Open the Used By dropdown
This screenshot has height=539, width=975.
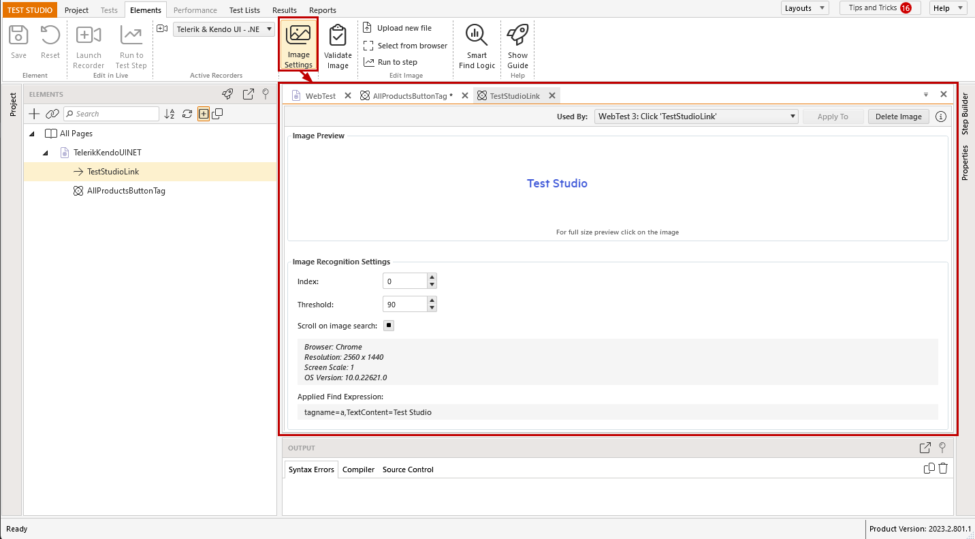pyautogui.click(x=696, y=117)
